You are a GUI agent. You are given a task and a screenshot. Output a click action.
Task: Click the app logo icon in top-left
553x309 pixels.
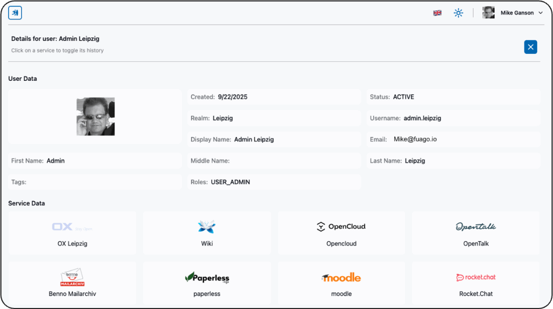coord(15,13)
